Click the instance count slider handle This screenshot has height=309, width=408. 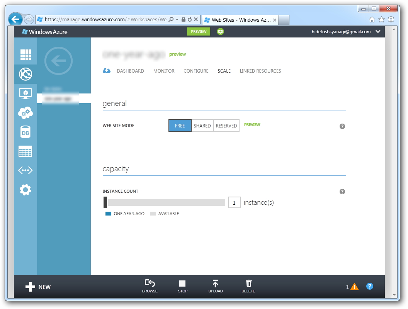[105, 202]
